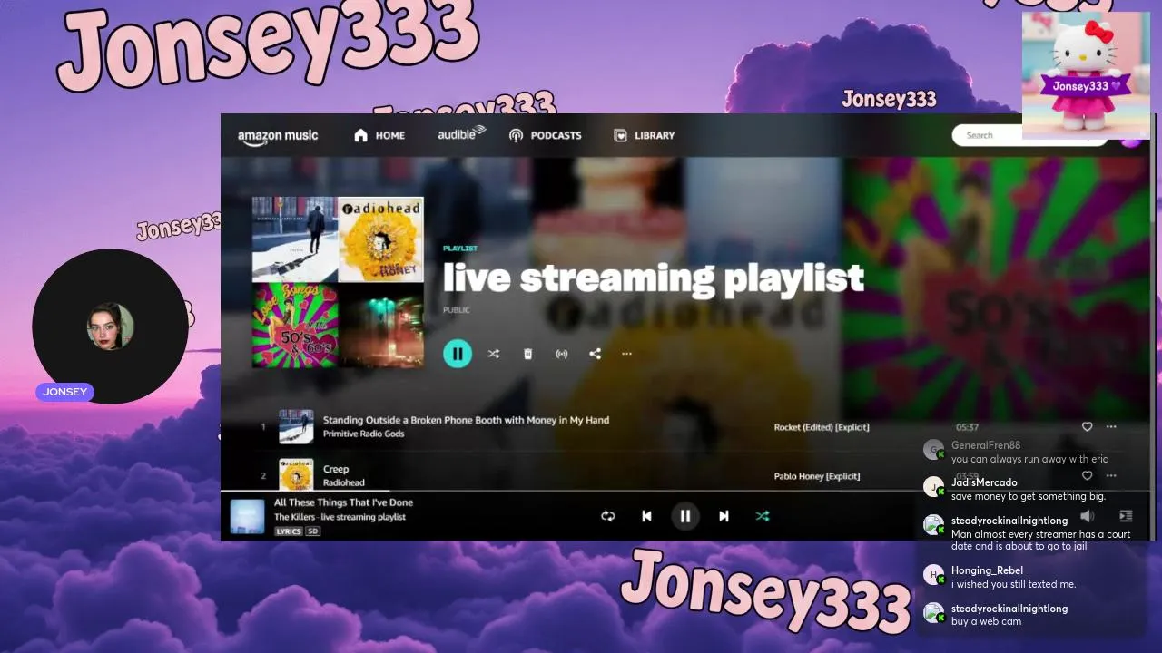Click the Creep album art thumbnail
The width and height of the screenshot is (1162, 653).
point(296,475)
